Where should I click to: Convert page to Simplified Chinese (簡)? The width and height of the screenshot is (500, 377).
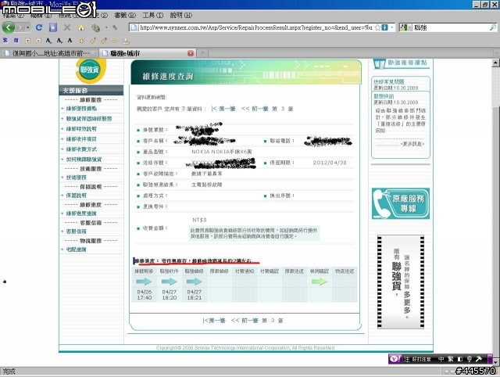[x=16, y=40]
